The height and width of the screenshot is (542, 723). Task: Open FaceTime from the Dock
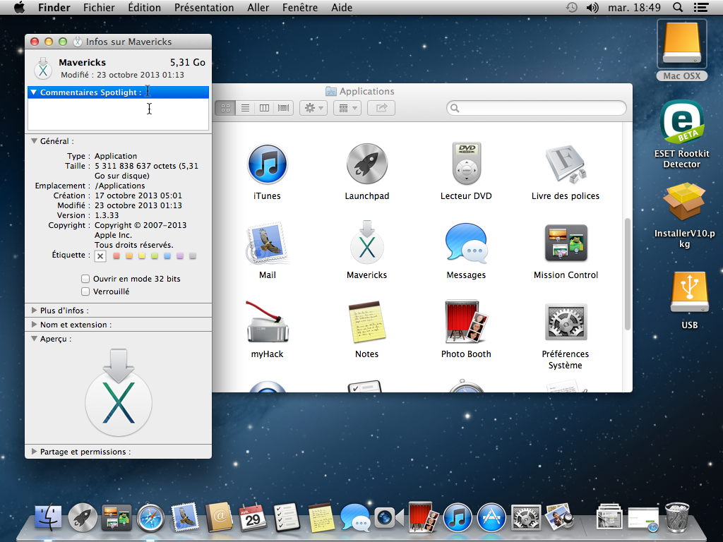(x=389, y=518)
